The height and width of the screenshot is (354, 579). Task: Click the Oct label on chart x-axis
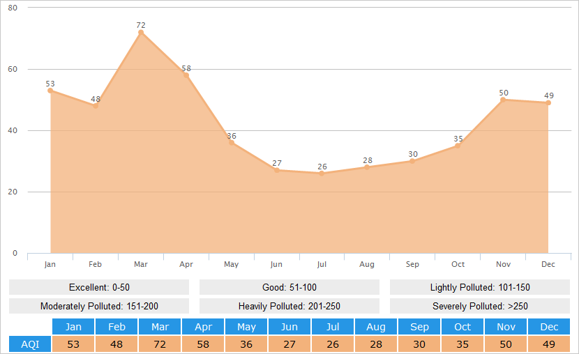(458, 264)
